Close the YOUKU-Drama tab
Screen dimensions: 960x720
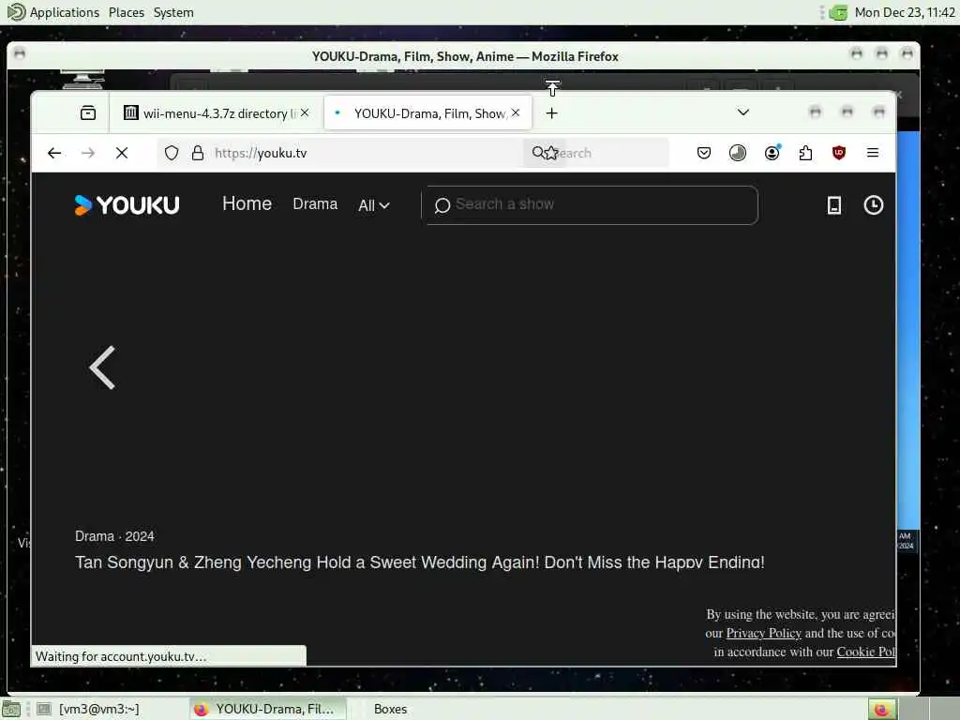point(516,112)
